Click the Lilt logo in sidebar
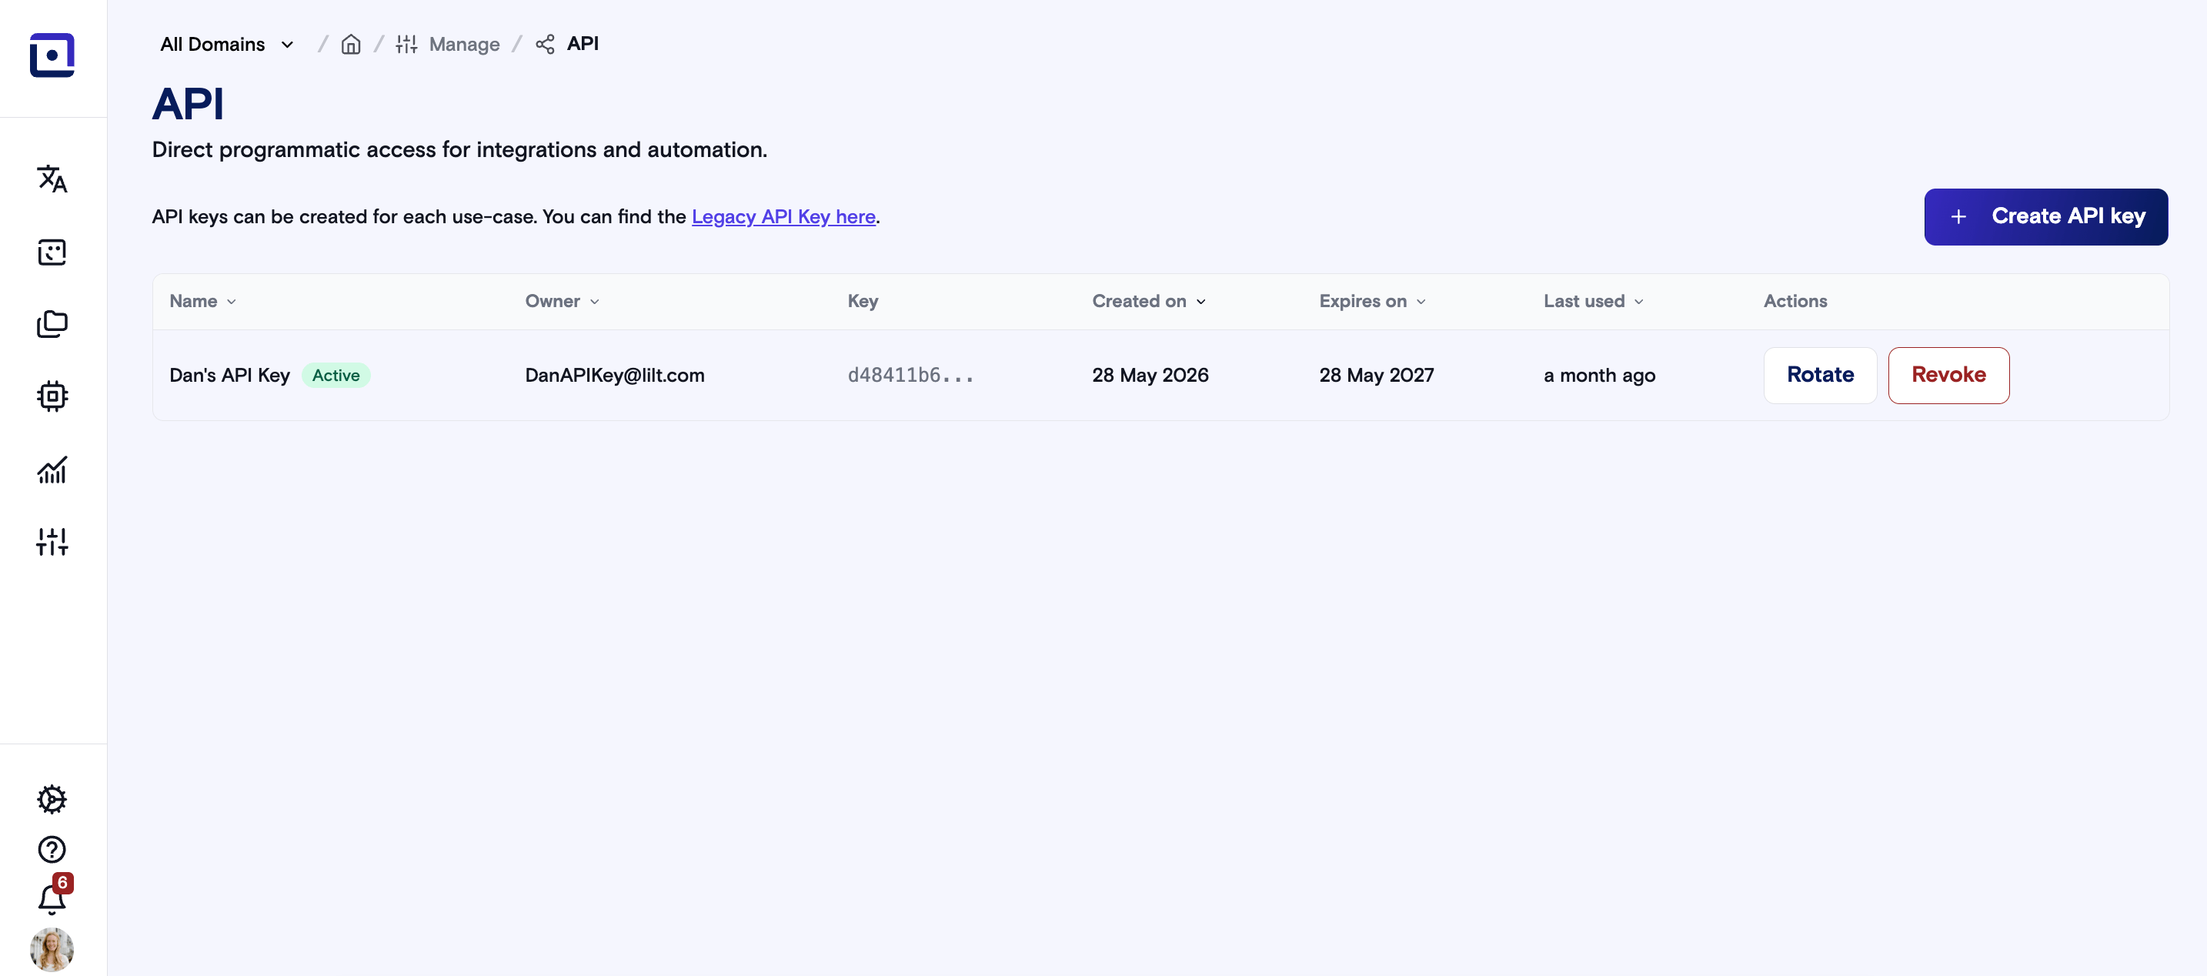Screen dimensions: 2207x976 pos(52,55)
